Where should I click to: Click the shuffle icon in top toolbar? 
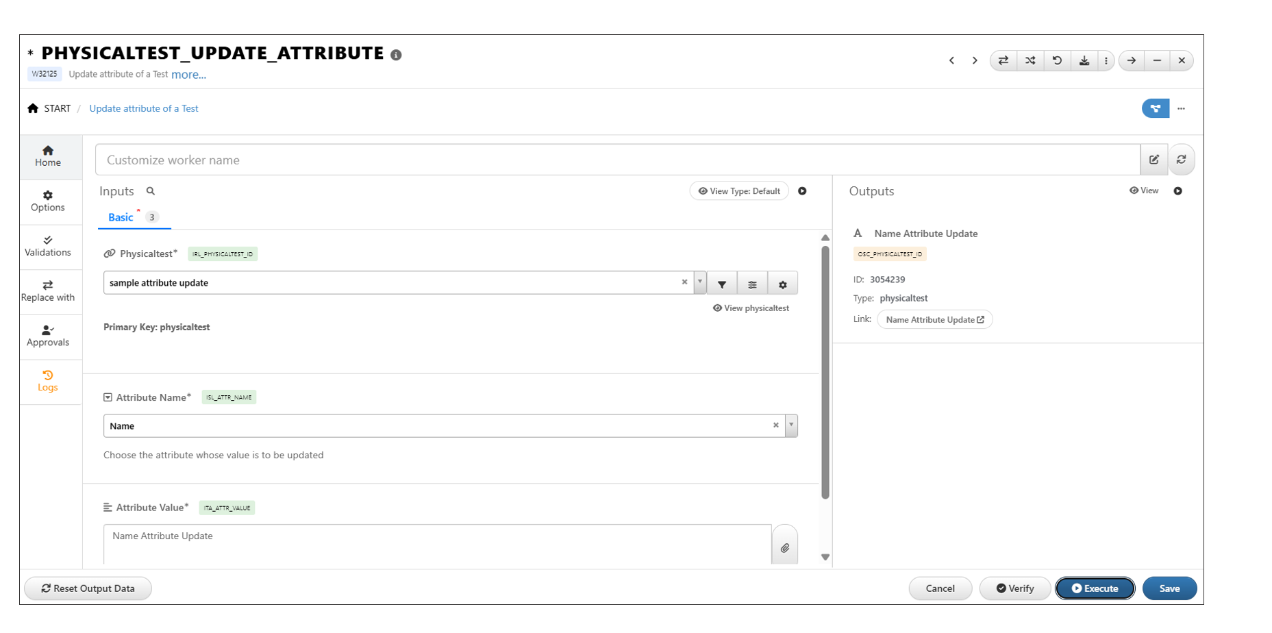1030,60
